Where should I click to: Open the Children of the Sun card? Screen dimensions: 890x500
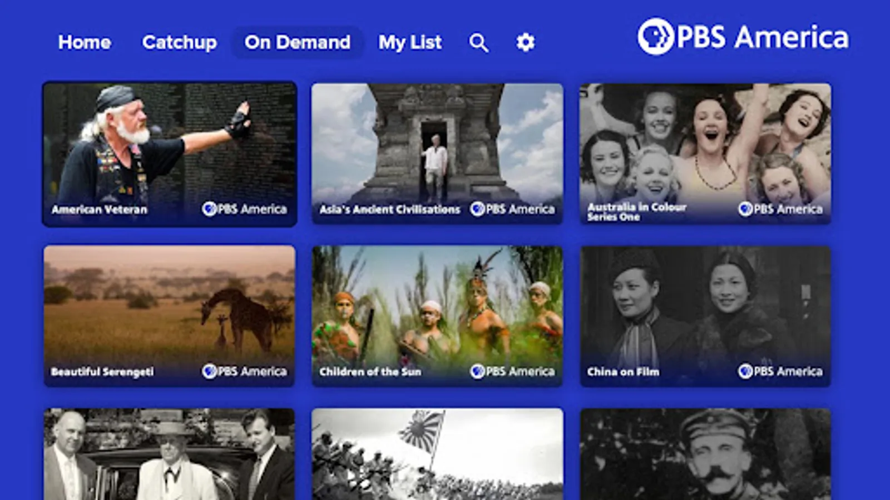[x=437, y=316]
